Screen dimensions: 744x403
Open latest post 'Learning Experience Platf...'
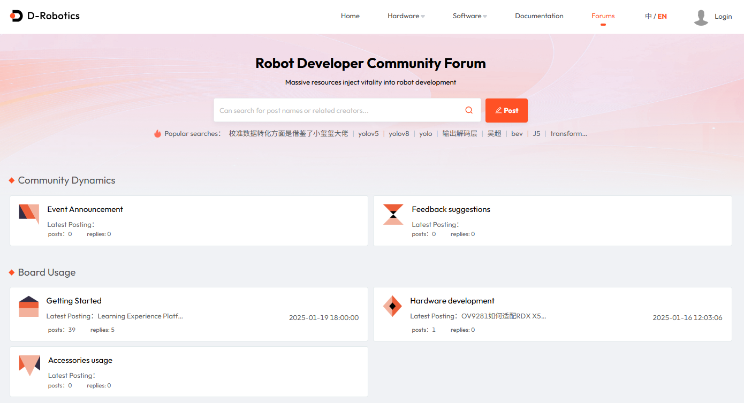140,316
